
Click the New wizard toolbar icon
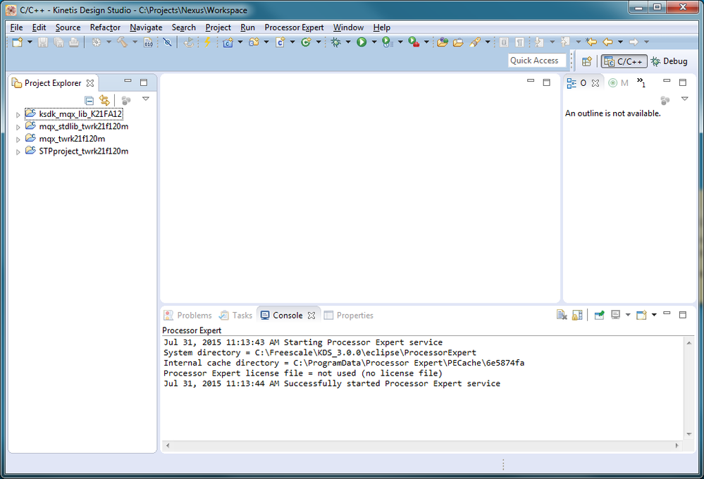[17, 42]
